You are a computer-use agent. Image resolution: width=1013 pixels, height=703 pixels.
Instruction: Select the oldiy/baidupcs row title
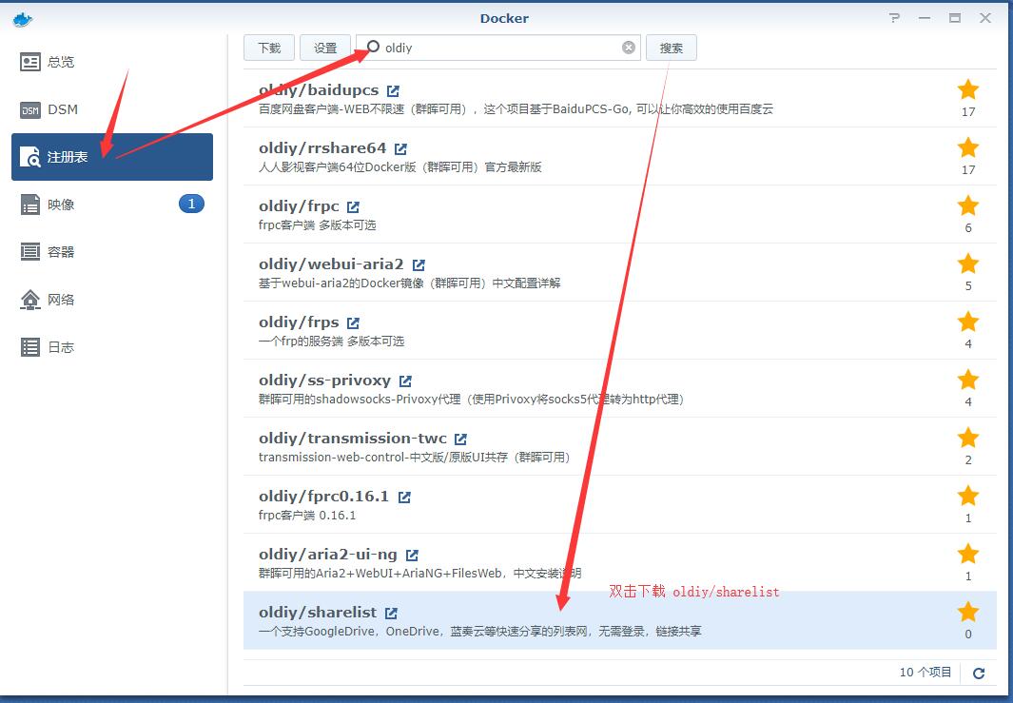(x=319, y=90)
